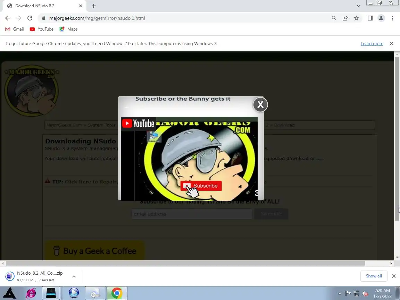Click the muted volume tray icon

[x=365, y=294]
